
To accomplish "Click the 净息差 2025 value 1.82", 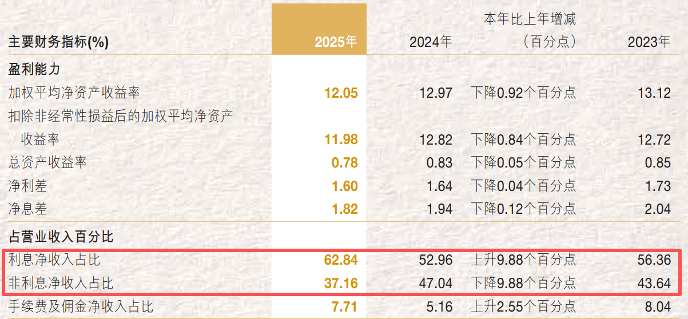I will click(x=344, y=209).
